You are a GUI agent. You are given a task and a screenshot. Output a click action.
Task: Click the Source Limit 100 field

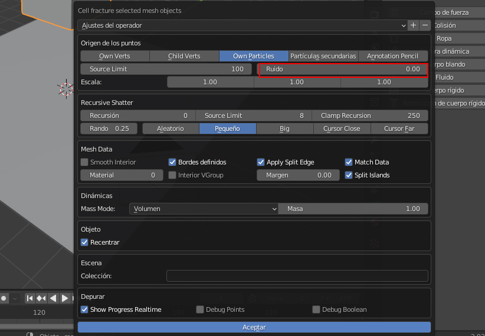pyautogui.click(x=166, y=69)
